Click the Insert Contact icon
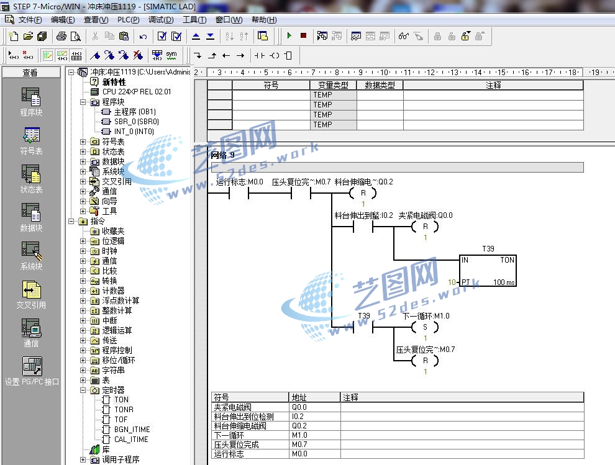 (260, 56)
